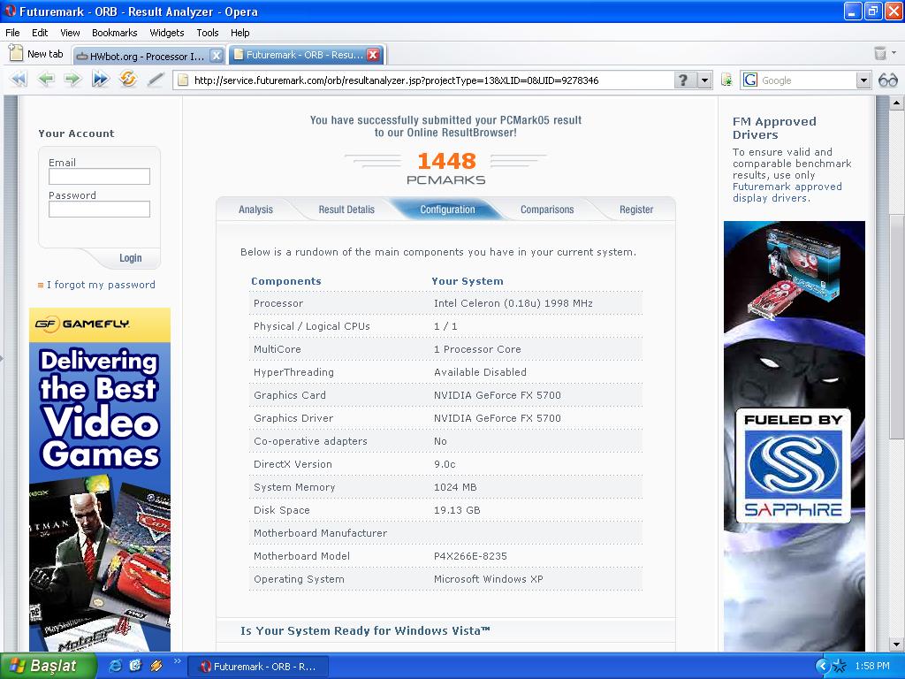The image size is (905, 679).
Task: Expand quick launch chevron on taskbar
Action: coord(177,661)
